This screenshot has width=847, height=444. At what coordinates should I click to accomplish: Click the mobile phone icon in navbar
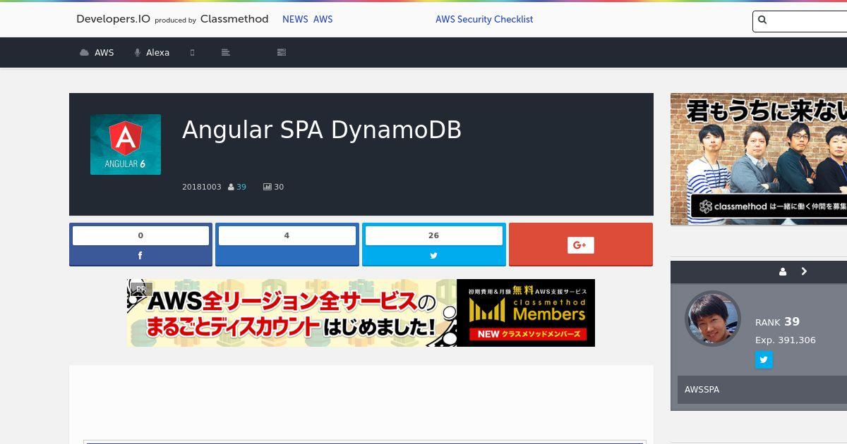coord(192,52)
